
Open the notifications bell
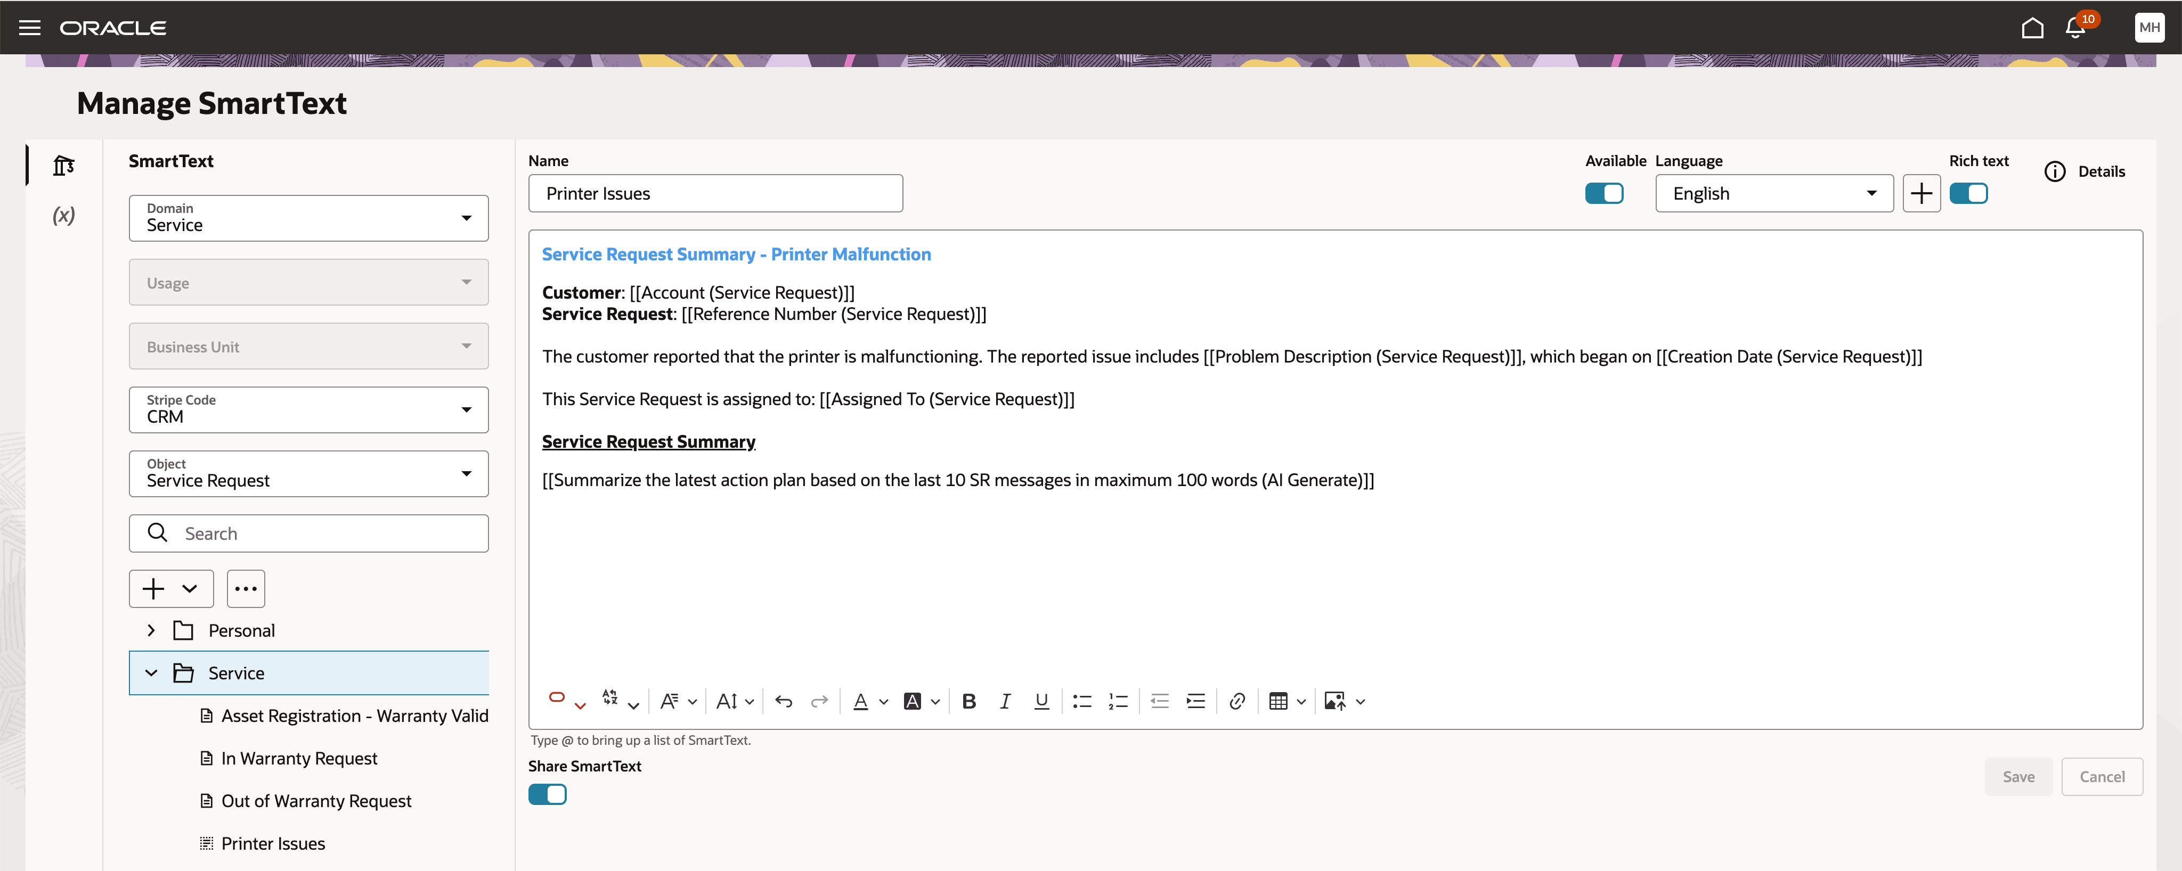click(x=2075, y=27)
